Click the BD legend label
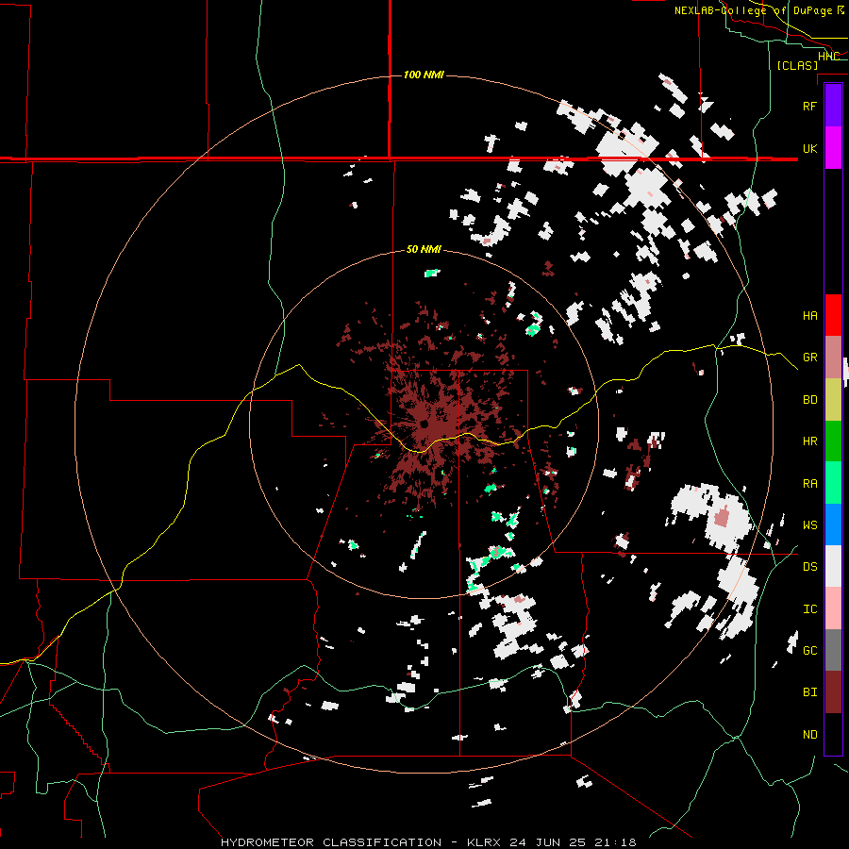 pyautogui.click(x=809, y=400)
